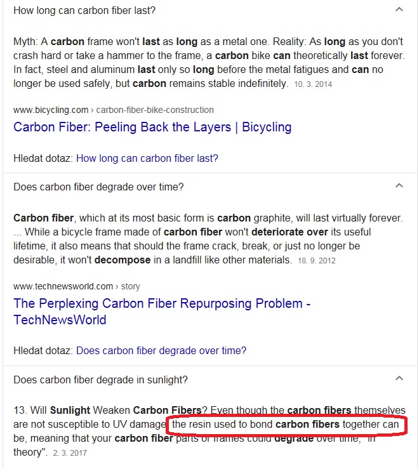This screenshot has height=469, width=419.
Task: Collapse the "degrade over time?" question chevron
Action: tap(399, 186)
